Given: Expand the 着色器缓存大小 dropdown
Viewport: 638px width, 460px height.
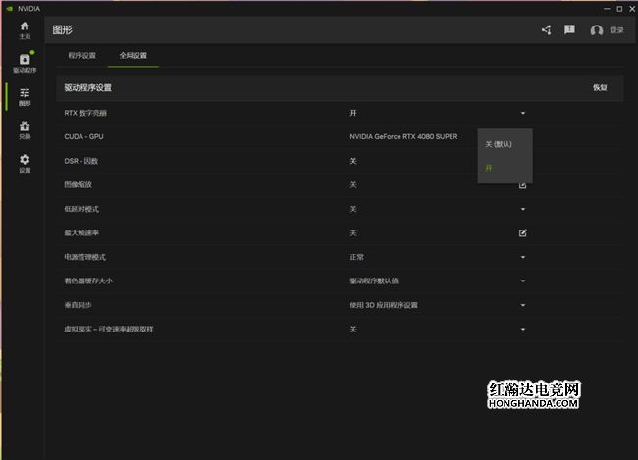Looking at the screenshot, I should (x=523, y=281).
